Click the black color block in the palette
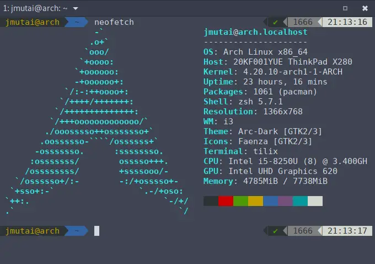375x264 pixels. tap(211, 201)
